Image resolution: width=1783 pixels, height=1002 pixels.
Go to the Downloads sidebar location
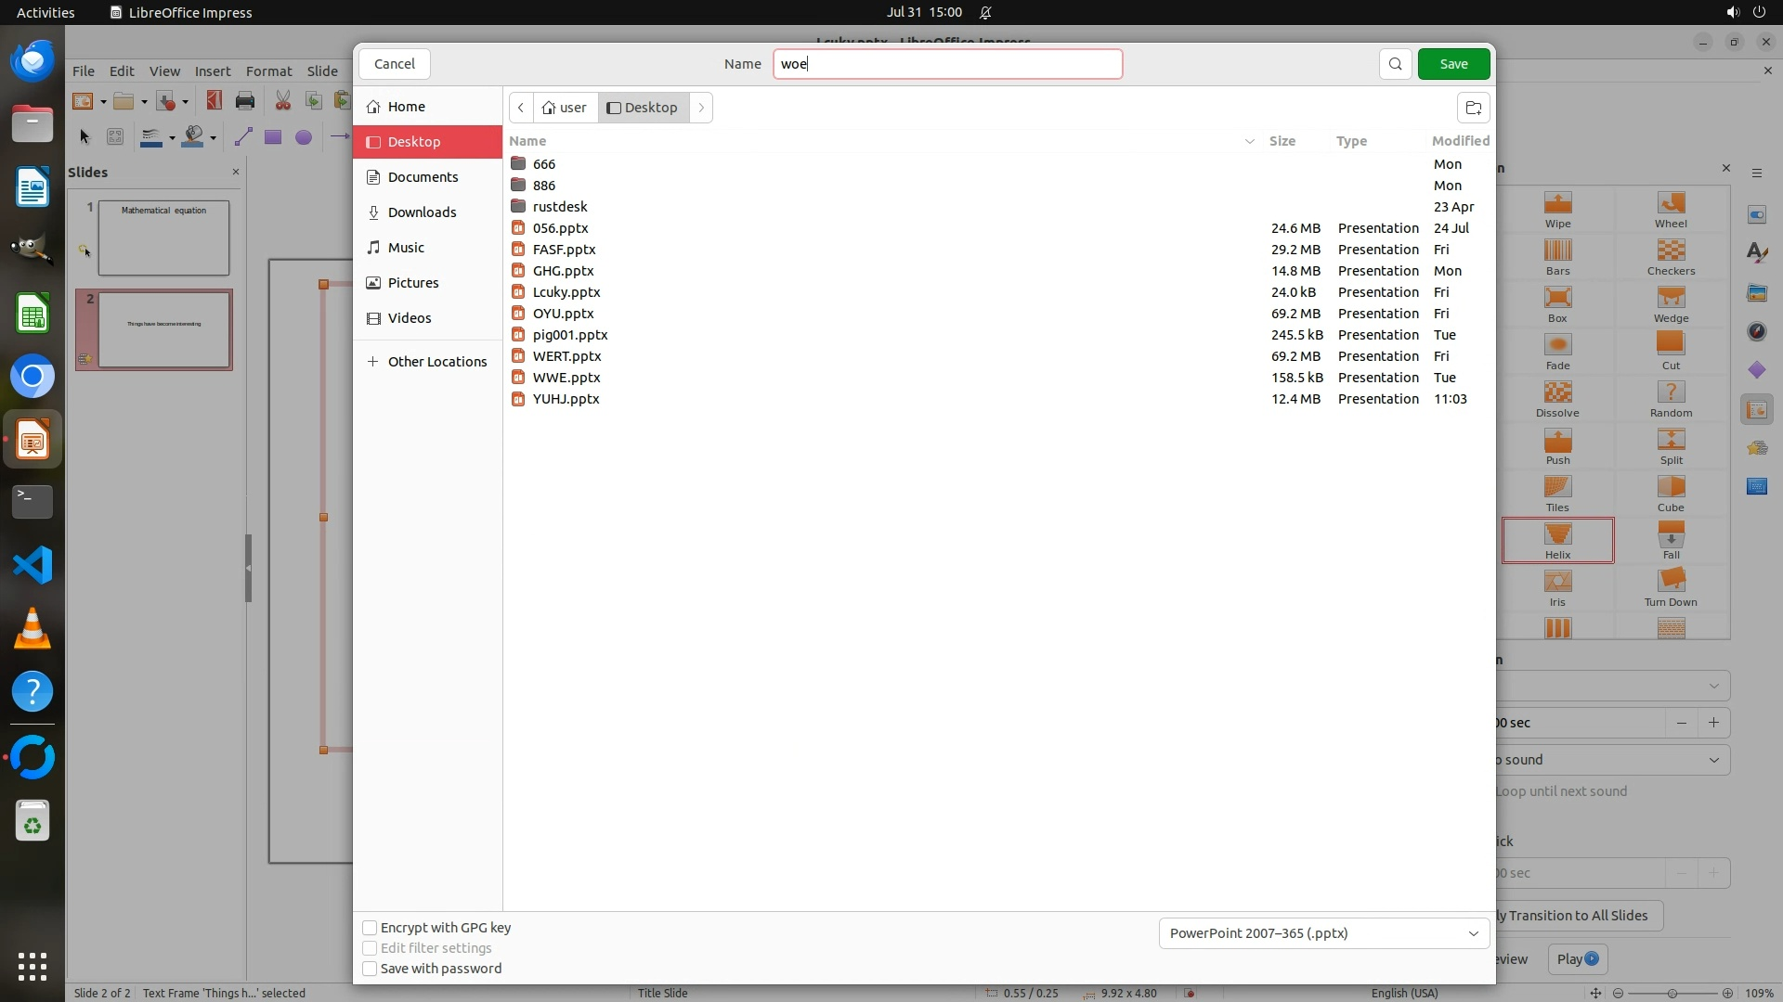pos(422,212)
